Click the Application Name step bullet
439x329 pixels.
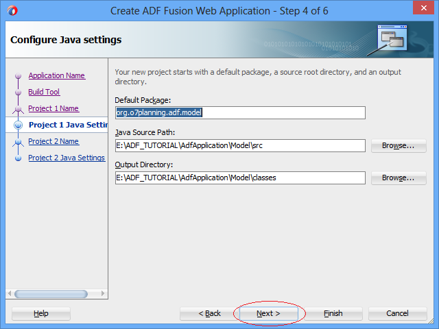19,76
